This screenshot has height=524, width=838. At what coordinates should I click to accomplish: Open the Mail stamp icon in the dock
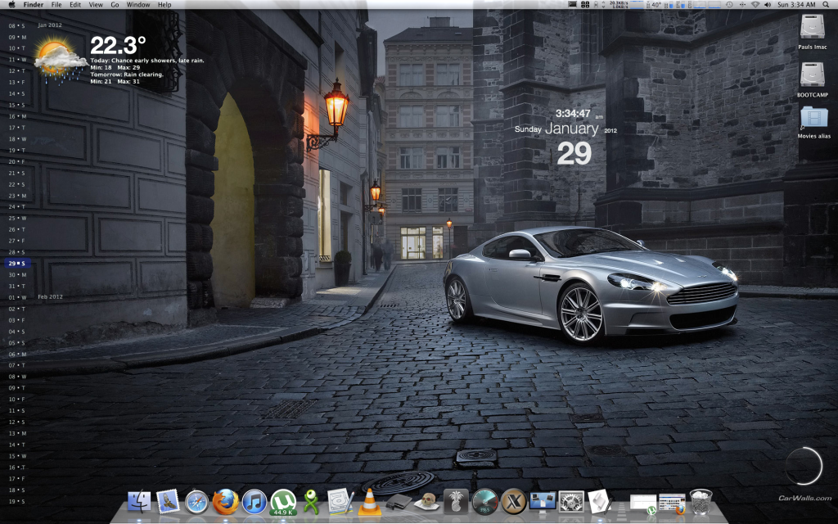169,501
